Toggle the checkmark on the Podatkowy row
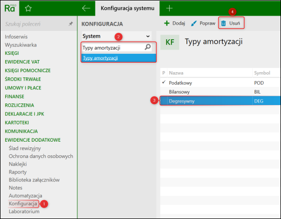 163,83
